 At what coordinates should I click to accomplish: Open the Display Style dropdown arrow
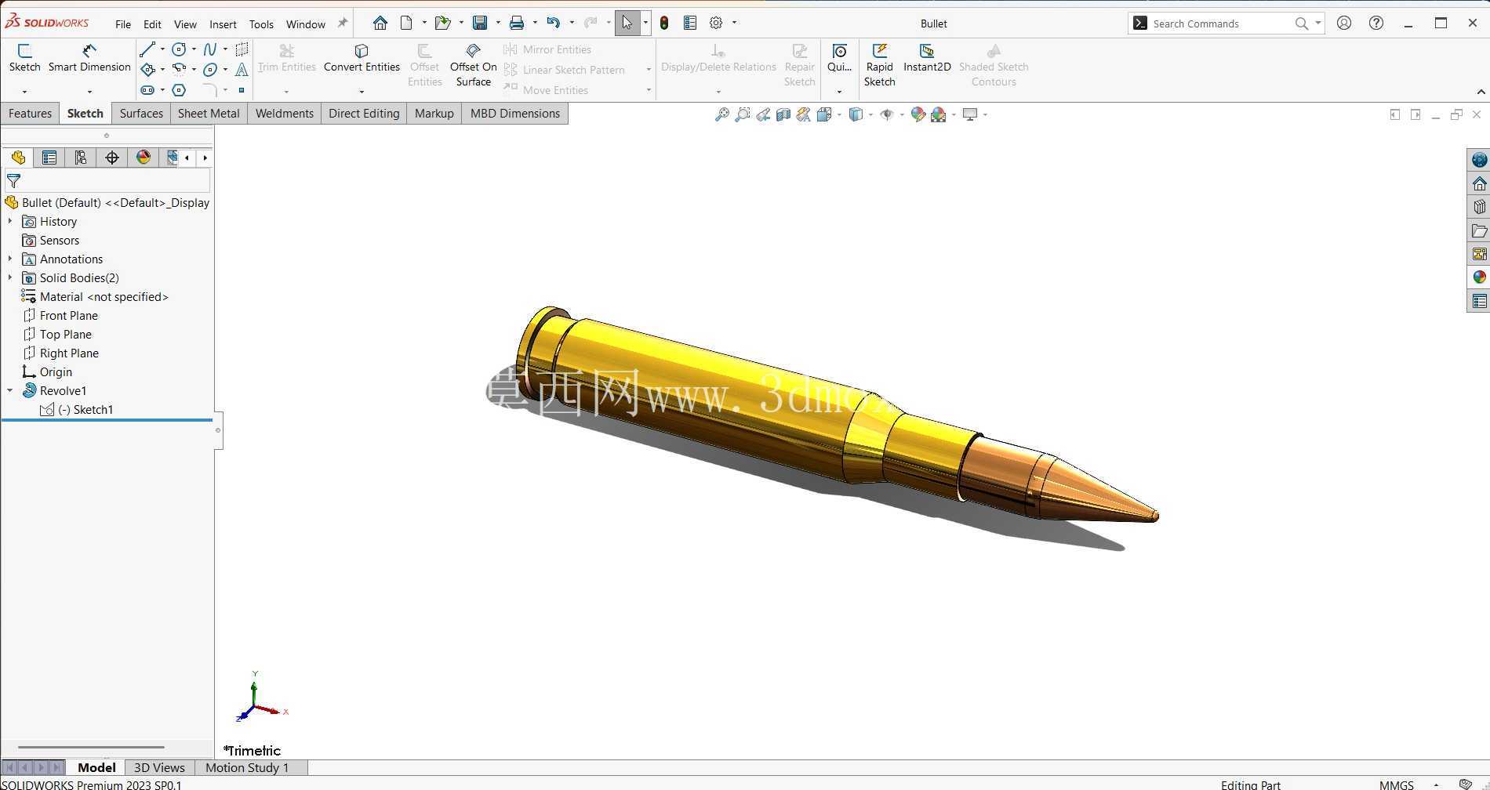pyautogui.click(x=870, y=114)
